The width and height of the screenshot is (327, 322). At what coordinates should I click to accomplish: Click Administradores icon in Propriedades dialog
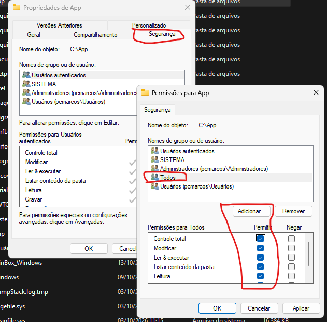(x=26, y=92)
